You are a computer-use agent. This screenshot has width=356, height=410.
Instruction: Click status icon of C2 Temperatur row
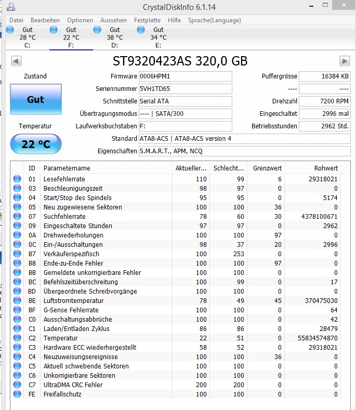click(17, 338)
